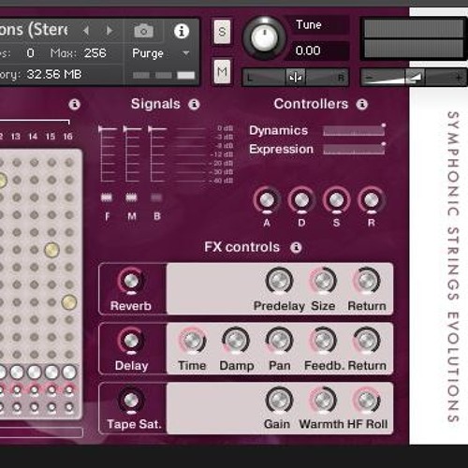Click column header number 13

(x=16, y=137)
